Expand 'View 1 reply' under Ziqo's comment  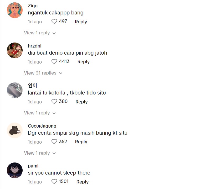pos(40,33)
